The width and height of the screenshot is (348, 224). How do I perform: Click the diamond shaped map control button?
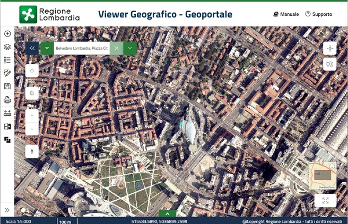click(32, 71)
